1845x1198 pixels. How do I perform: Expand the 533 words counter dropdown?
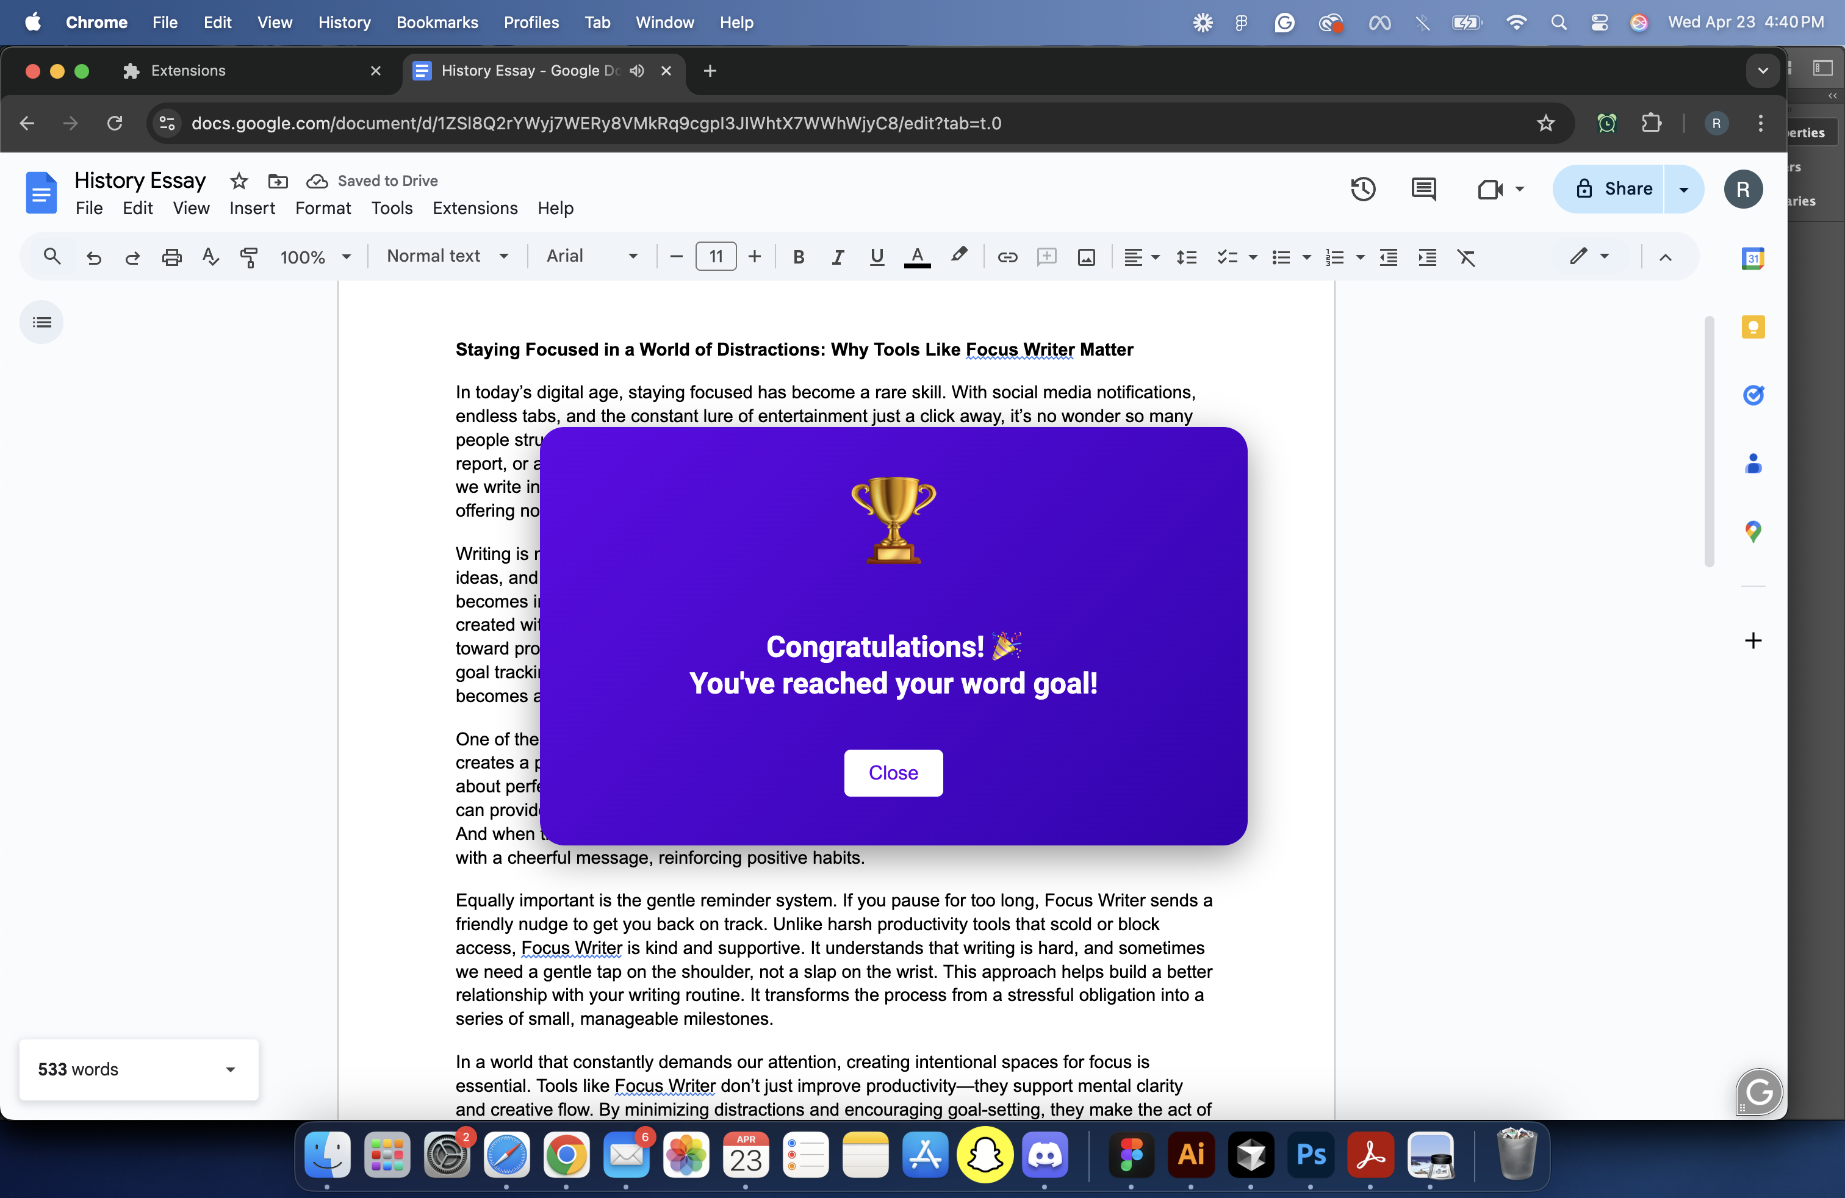coord(230,1069)
